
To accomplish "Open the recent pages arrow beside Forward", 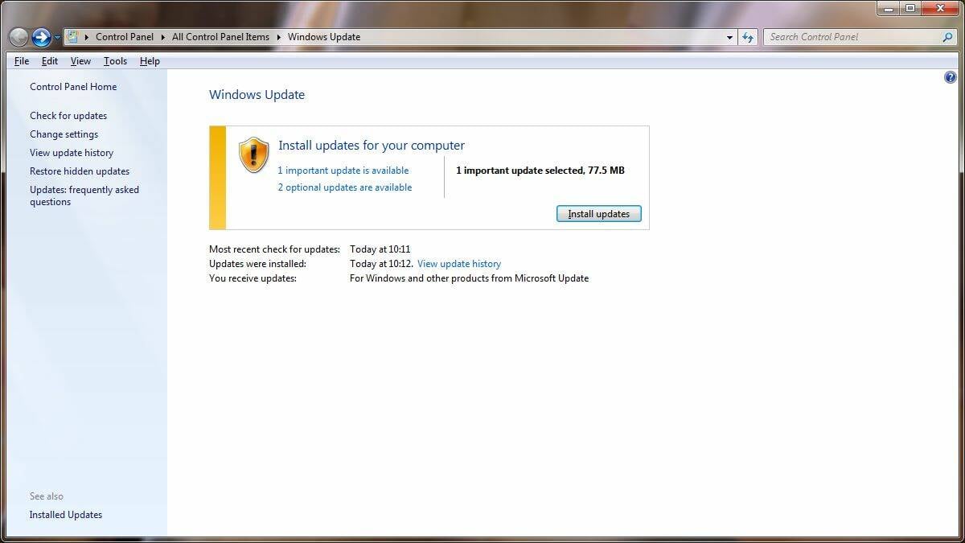I will click(57, 38).
